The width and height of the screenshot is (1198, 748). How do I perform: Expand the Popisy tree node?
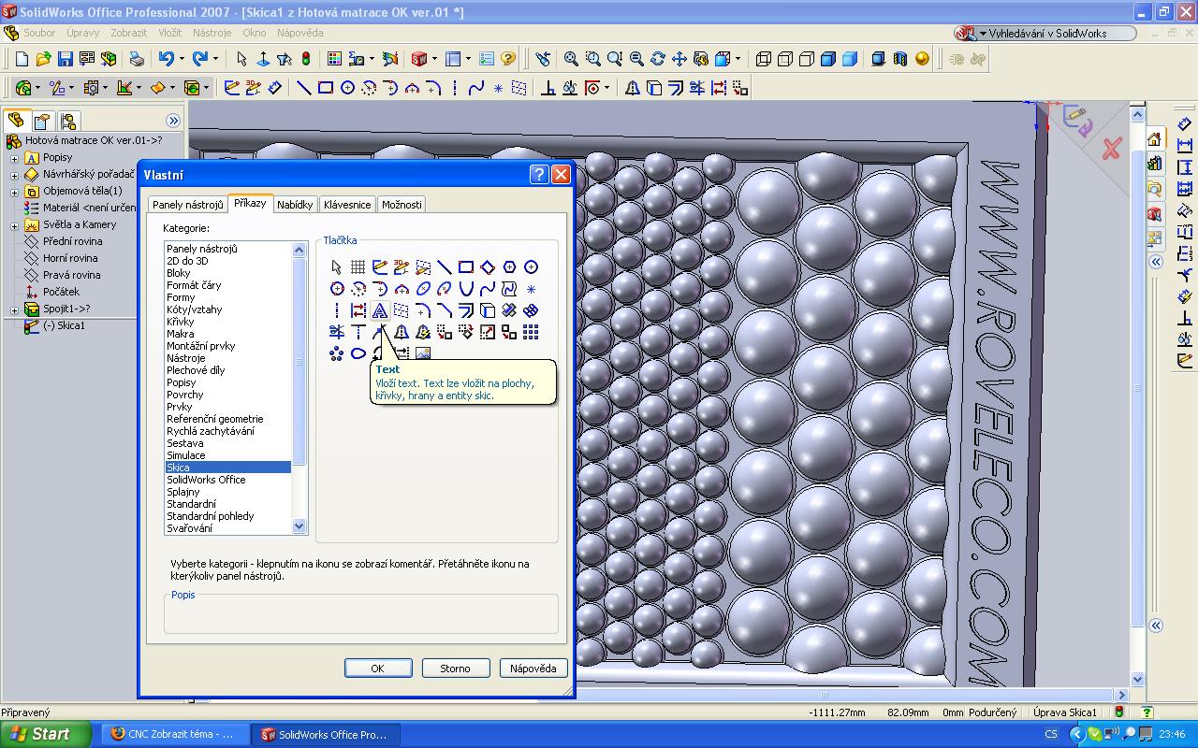point(15,158)
